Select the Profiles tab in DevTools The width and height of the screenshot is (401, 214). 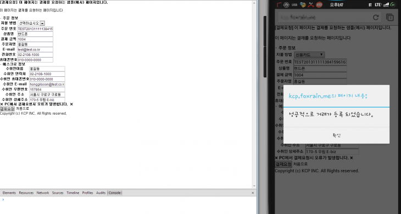click(x=87, y=193)
